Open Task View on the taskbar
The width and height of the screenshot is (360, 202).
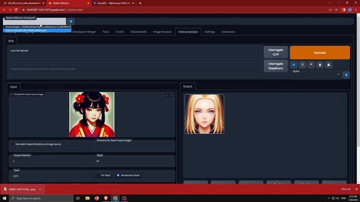pyautogui.click(x=78, y=198)
